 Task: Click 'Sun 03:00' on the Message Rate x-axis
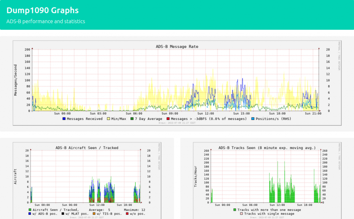[x=98, y=113]
